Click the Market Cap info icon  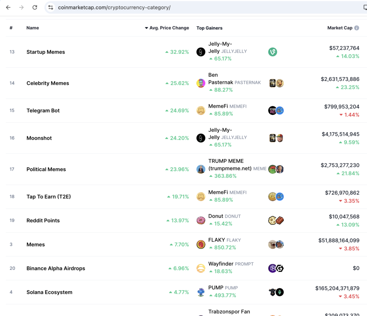coord(357,28)
